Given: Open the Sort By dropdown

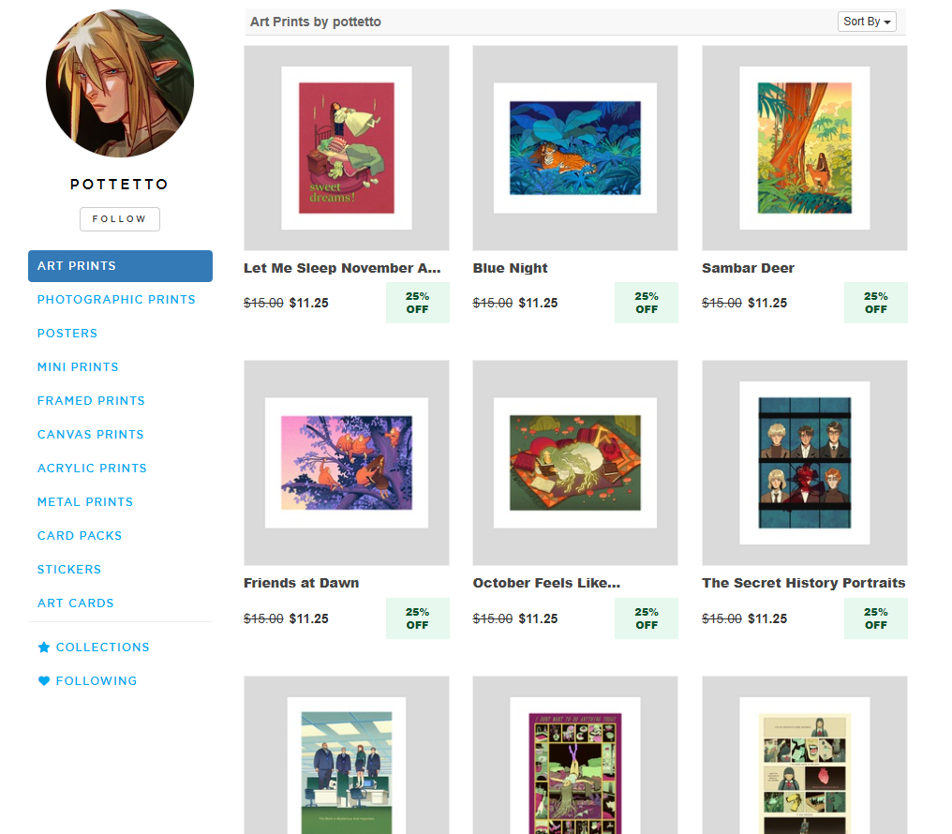Looking at the screenshot, I should point(867,22).
